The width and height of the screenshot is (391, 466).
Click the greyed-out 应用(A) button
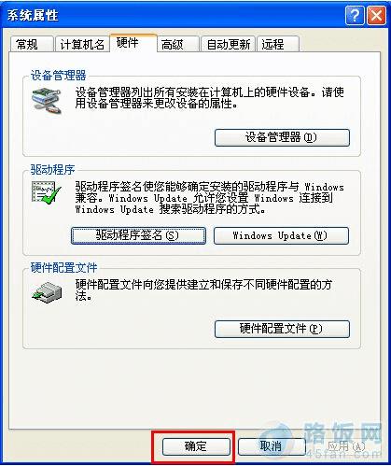[346, 446]
